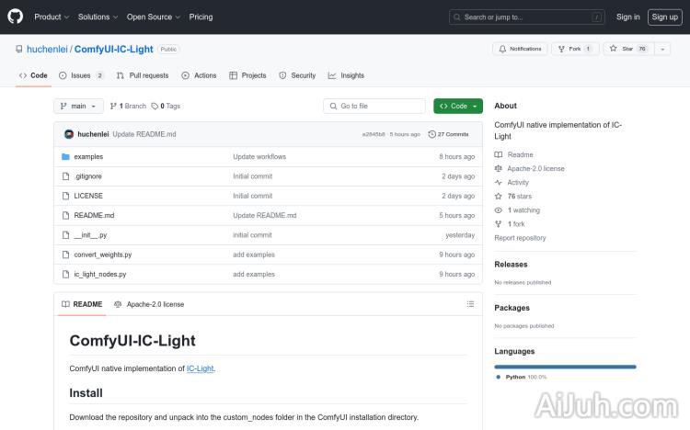This screenshot has height=430, width=690.
Task: Open the 27 Commits history
Action: coord(449,134)
